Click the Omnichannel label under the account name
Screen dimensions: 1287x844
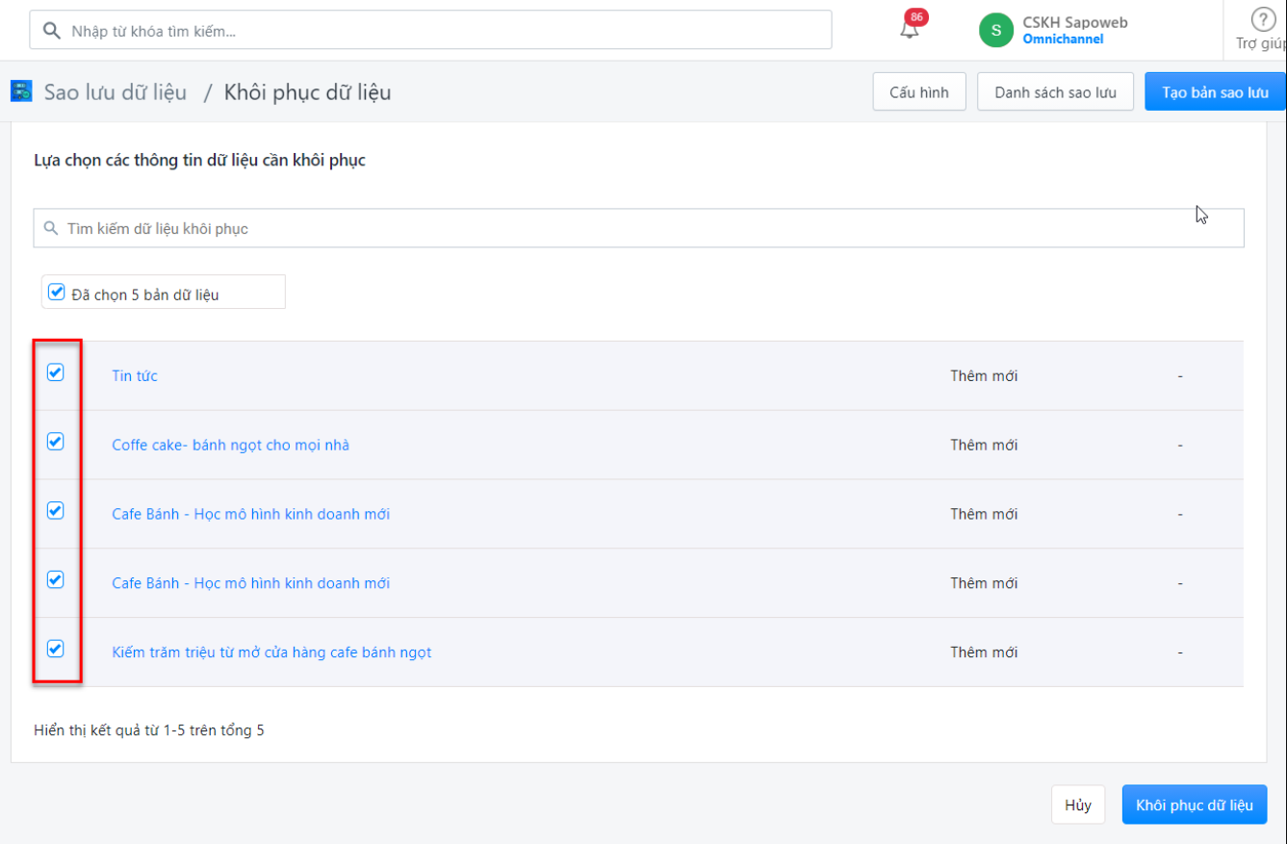pyautogui.click(x=1063, y=39)
